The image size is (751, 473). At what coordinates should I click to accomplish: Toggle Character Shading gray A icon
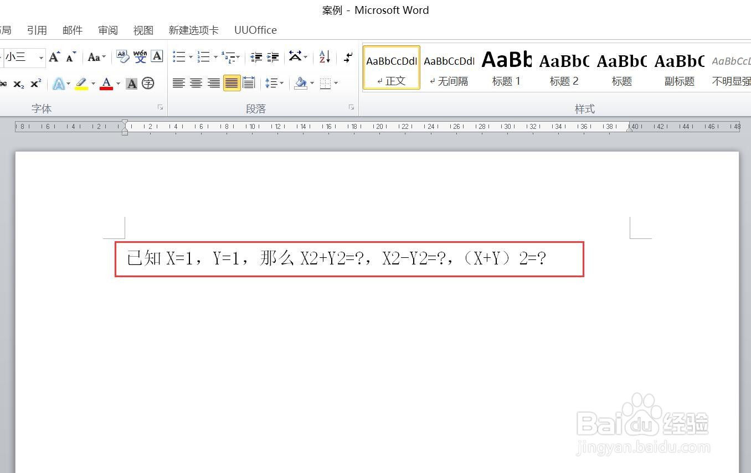click(132, 84)
